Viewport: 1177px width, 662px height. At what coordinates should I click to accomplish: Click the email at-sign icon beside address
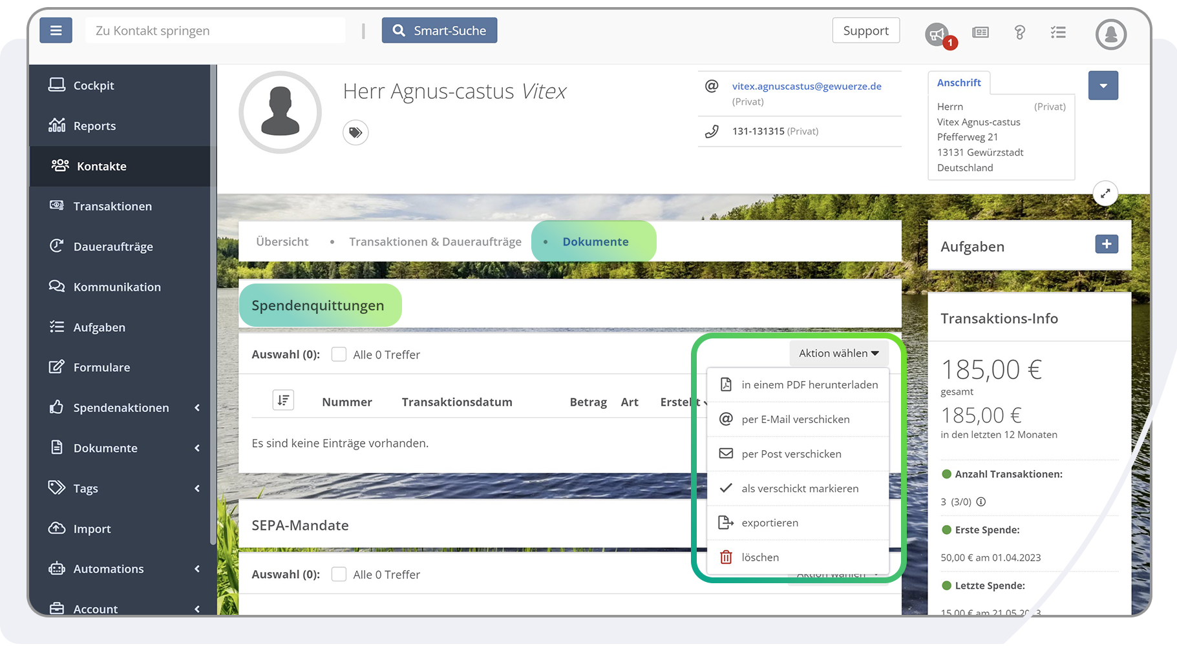pos(712,86)
